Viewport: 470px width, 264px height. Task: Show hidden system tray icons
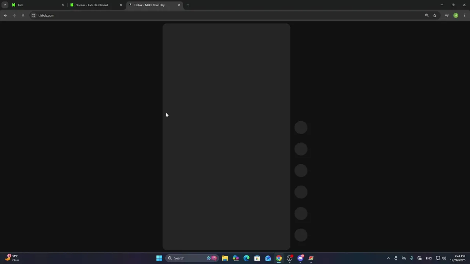pos(388,258)
